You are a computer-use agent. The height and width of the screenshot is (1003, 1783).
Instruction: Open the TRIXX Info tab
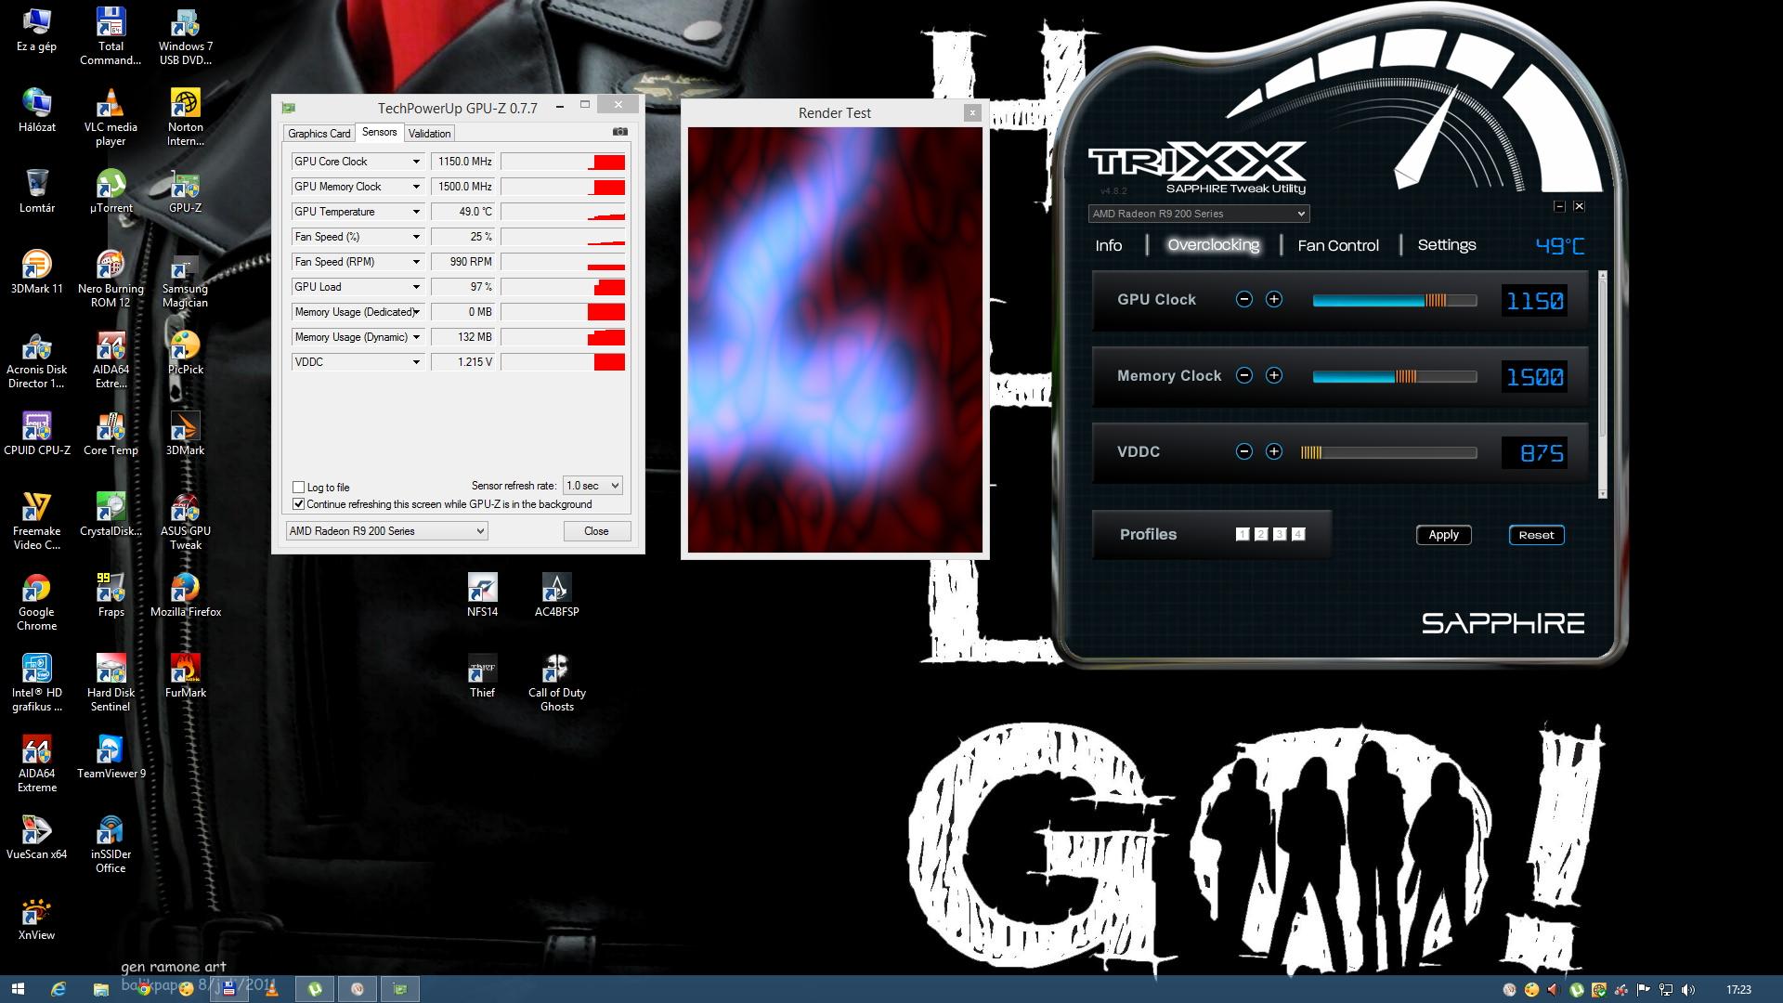(x=1109, y=245)
